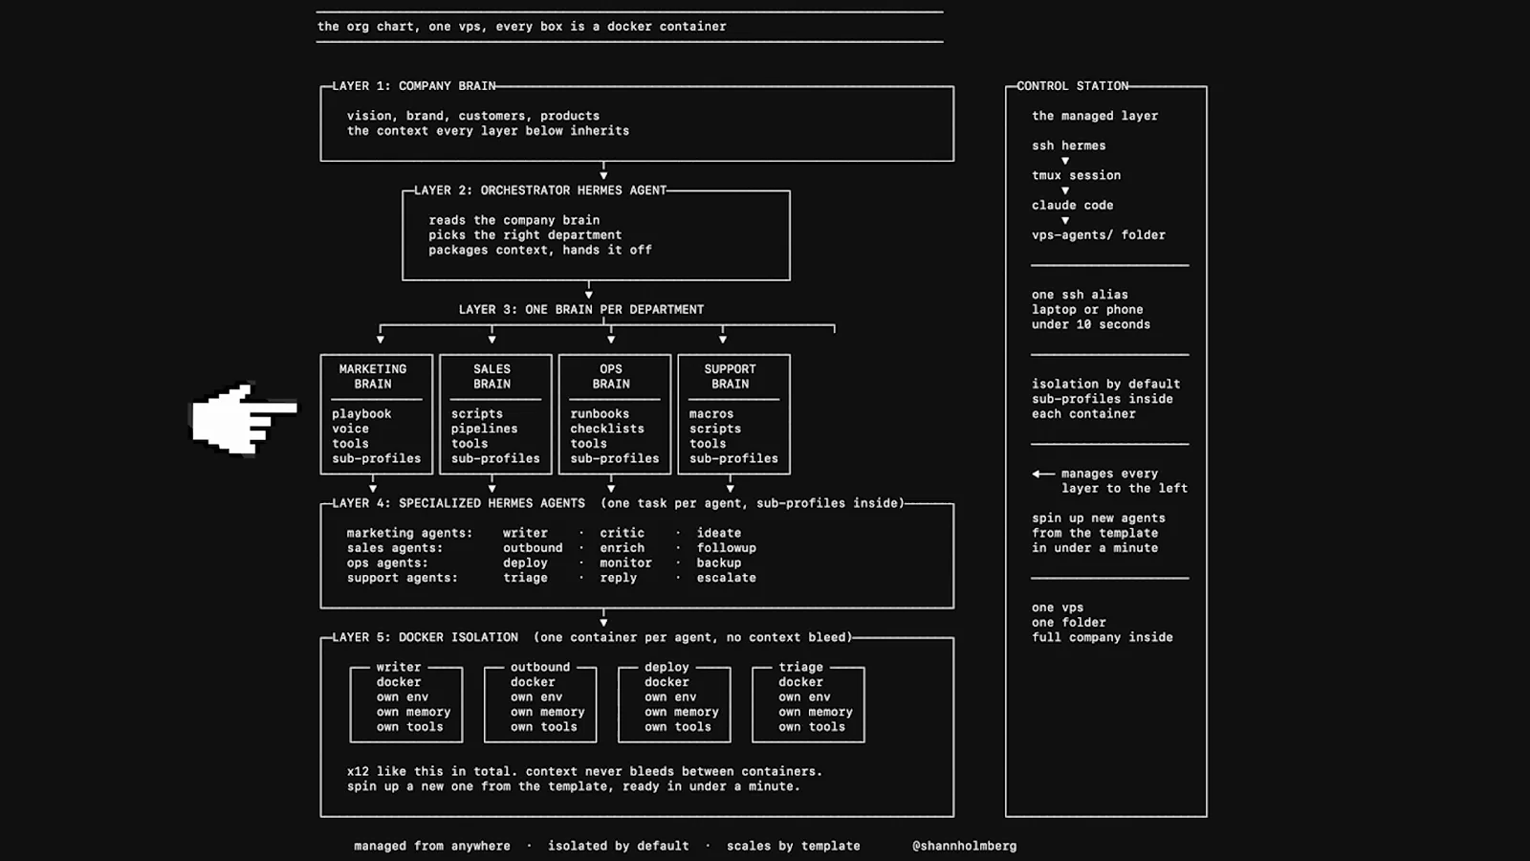
Task: Click 'managed from anywhere' footer text
Action: coord(432,846)
